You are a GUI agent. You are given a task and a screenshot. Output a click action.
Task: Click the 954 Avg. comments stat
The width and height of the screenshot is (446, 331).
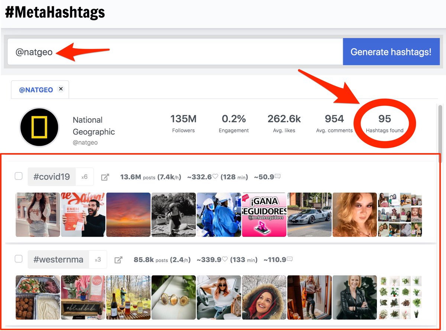point(334,123)
